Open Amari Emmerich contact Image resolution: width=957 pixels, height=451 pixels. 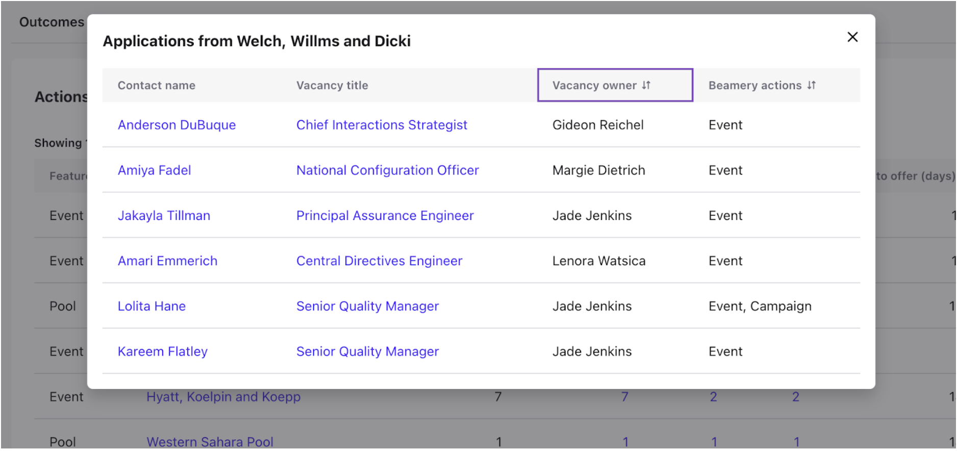coord(167,261)
